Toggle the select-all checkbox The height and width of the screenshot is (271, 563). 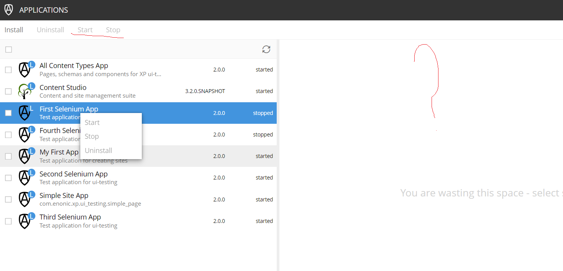(8, 50)
